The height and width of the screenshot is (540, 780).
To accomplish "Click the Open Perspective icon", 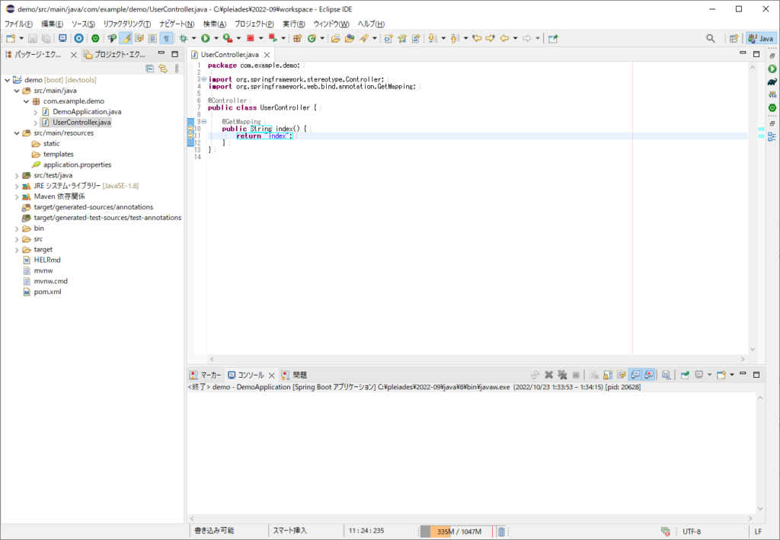I will [733, 38].
